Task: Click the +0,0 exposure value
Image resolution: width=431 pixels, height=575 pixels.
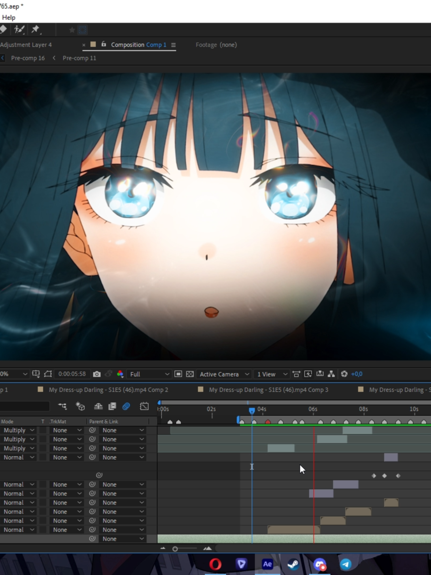Action: coord(357,374)
